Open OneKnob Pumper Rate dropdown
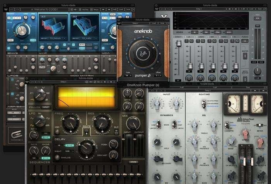The height and width of the screenshot is (184, 271). click(128, 75)
